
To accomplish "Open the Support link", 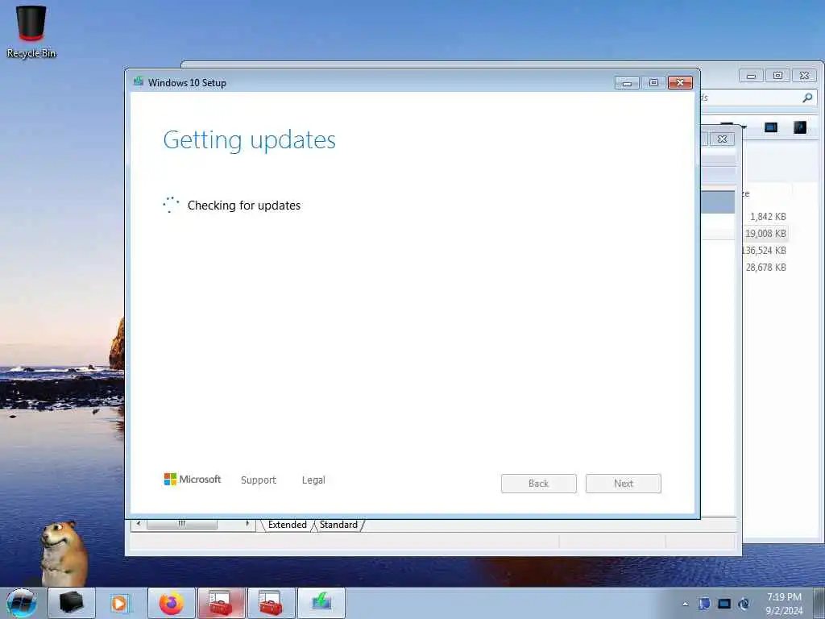I will pyautogui.click(x=259, y=480).
